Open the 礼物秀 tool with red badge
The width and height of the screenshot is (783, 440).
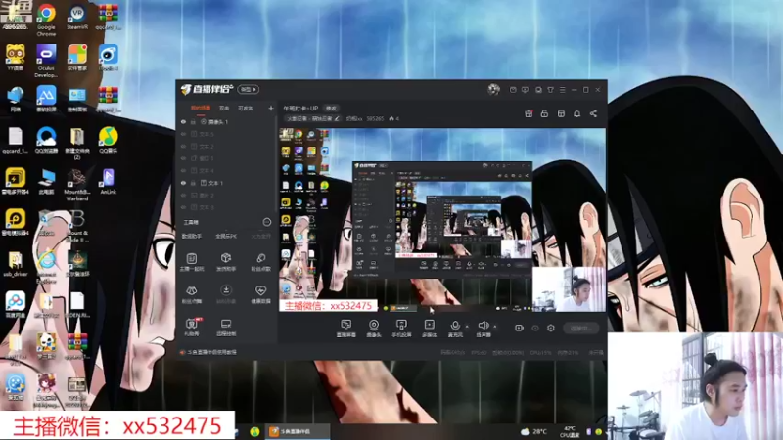192,328
